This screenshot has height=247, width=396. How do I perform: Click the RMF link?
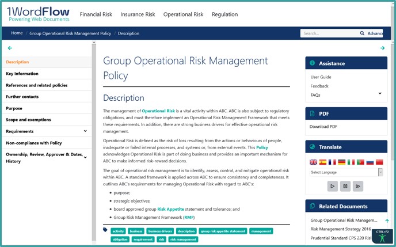pos(189,217)
